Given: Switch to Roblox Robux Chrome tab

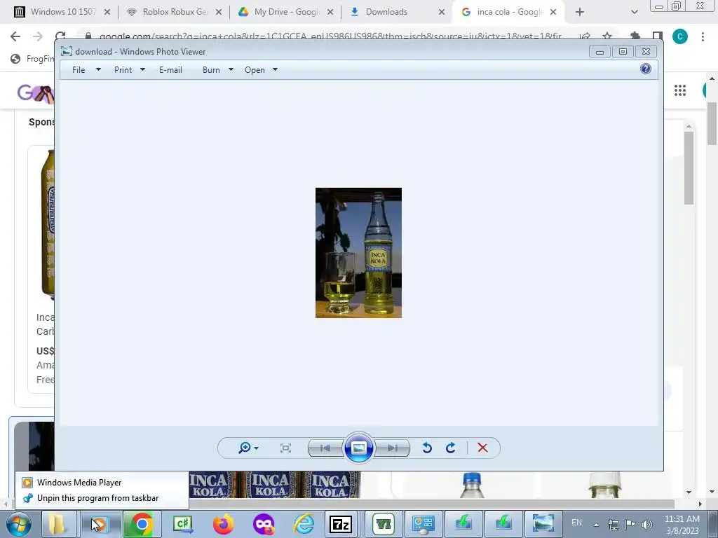Looking at the screenshot, I should click(172, 12).
